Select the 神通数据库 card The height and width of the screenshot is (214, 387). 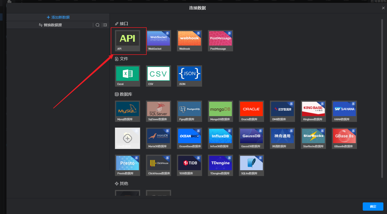click(282, 138)
